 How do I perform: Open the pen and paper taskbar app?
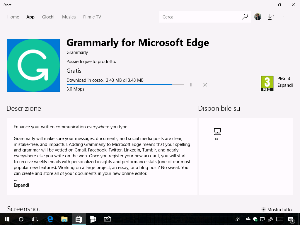click(107, 219)
